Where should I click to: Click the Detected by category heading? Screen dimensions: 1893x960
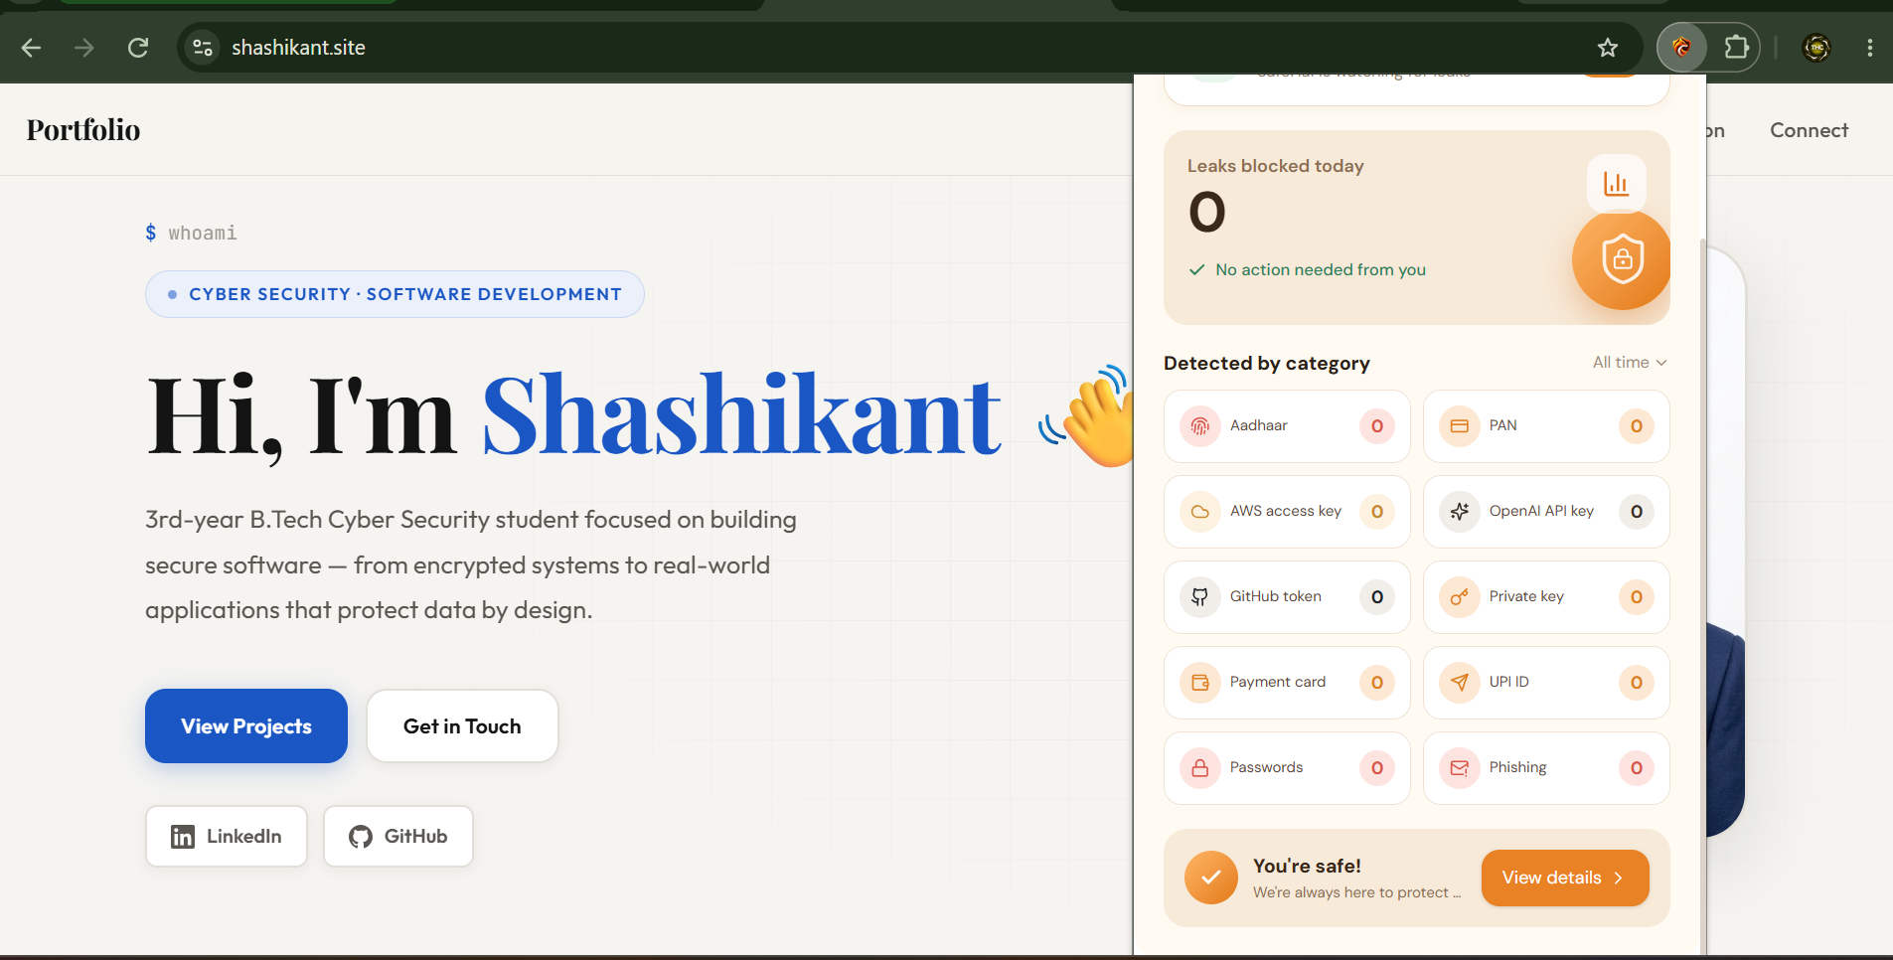(x=1267, y=364)
